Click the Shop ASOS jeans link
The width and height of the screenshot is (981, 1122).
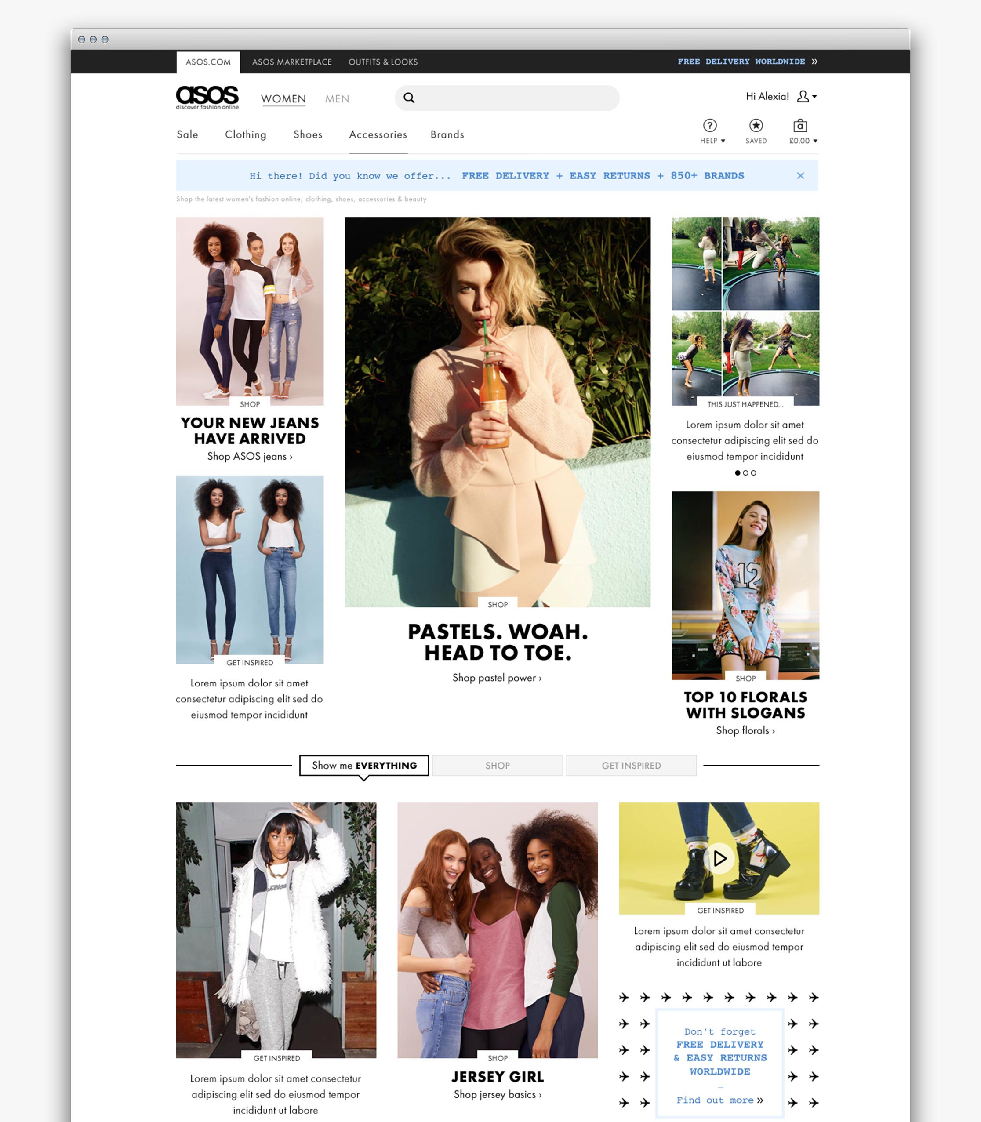[250, 457]
